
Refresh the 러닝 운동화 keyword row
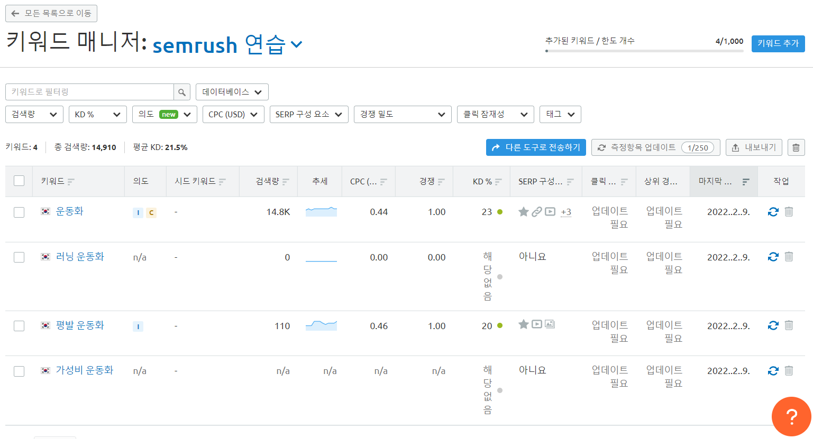pos(773,257)
